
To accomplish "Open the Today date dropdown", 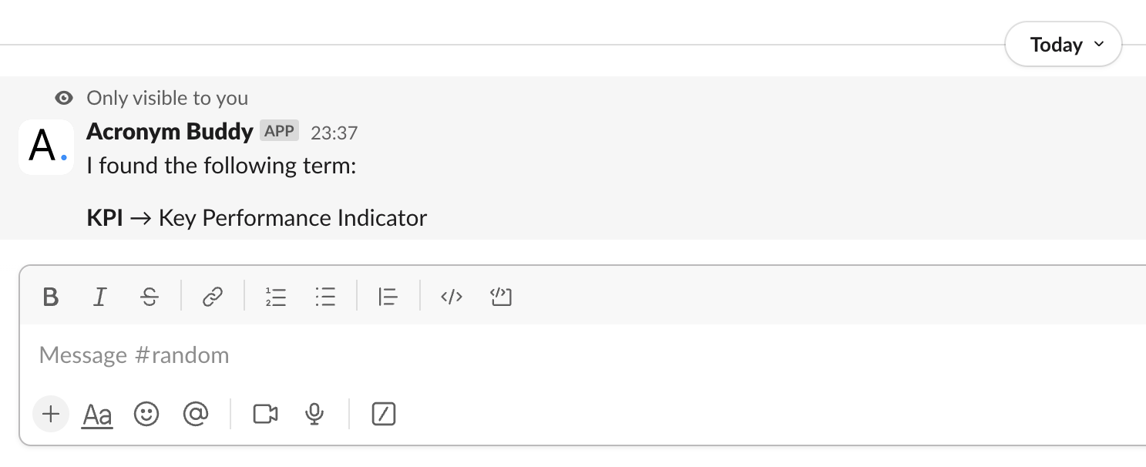I will 1063,45.
